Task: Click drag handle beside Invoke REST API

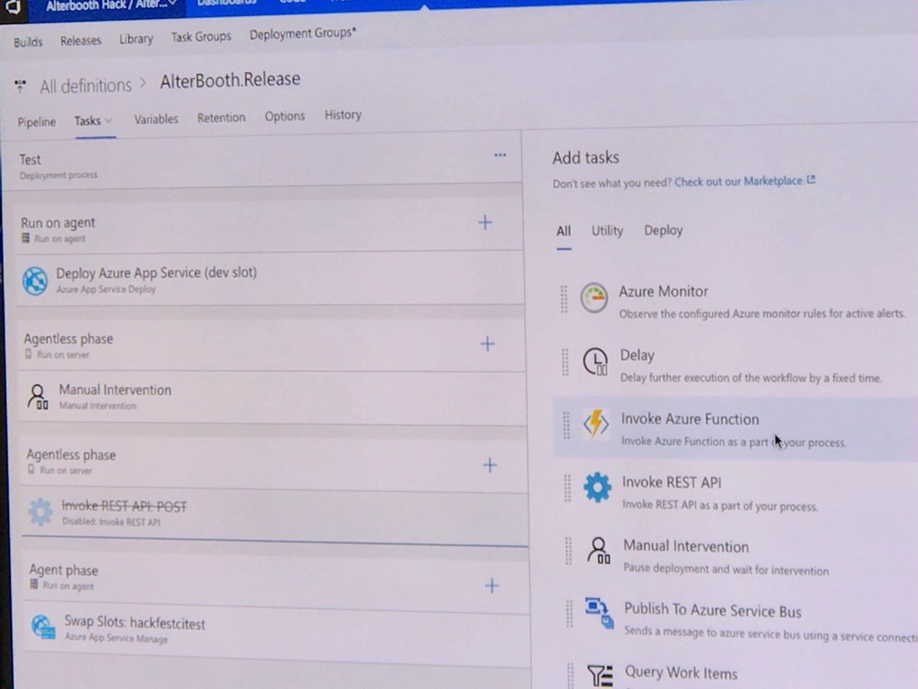Action: click(x=568, y=488)
